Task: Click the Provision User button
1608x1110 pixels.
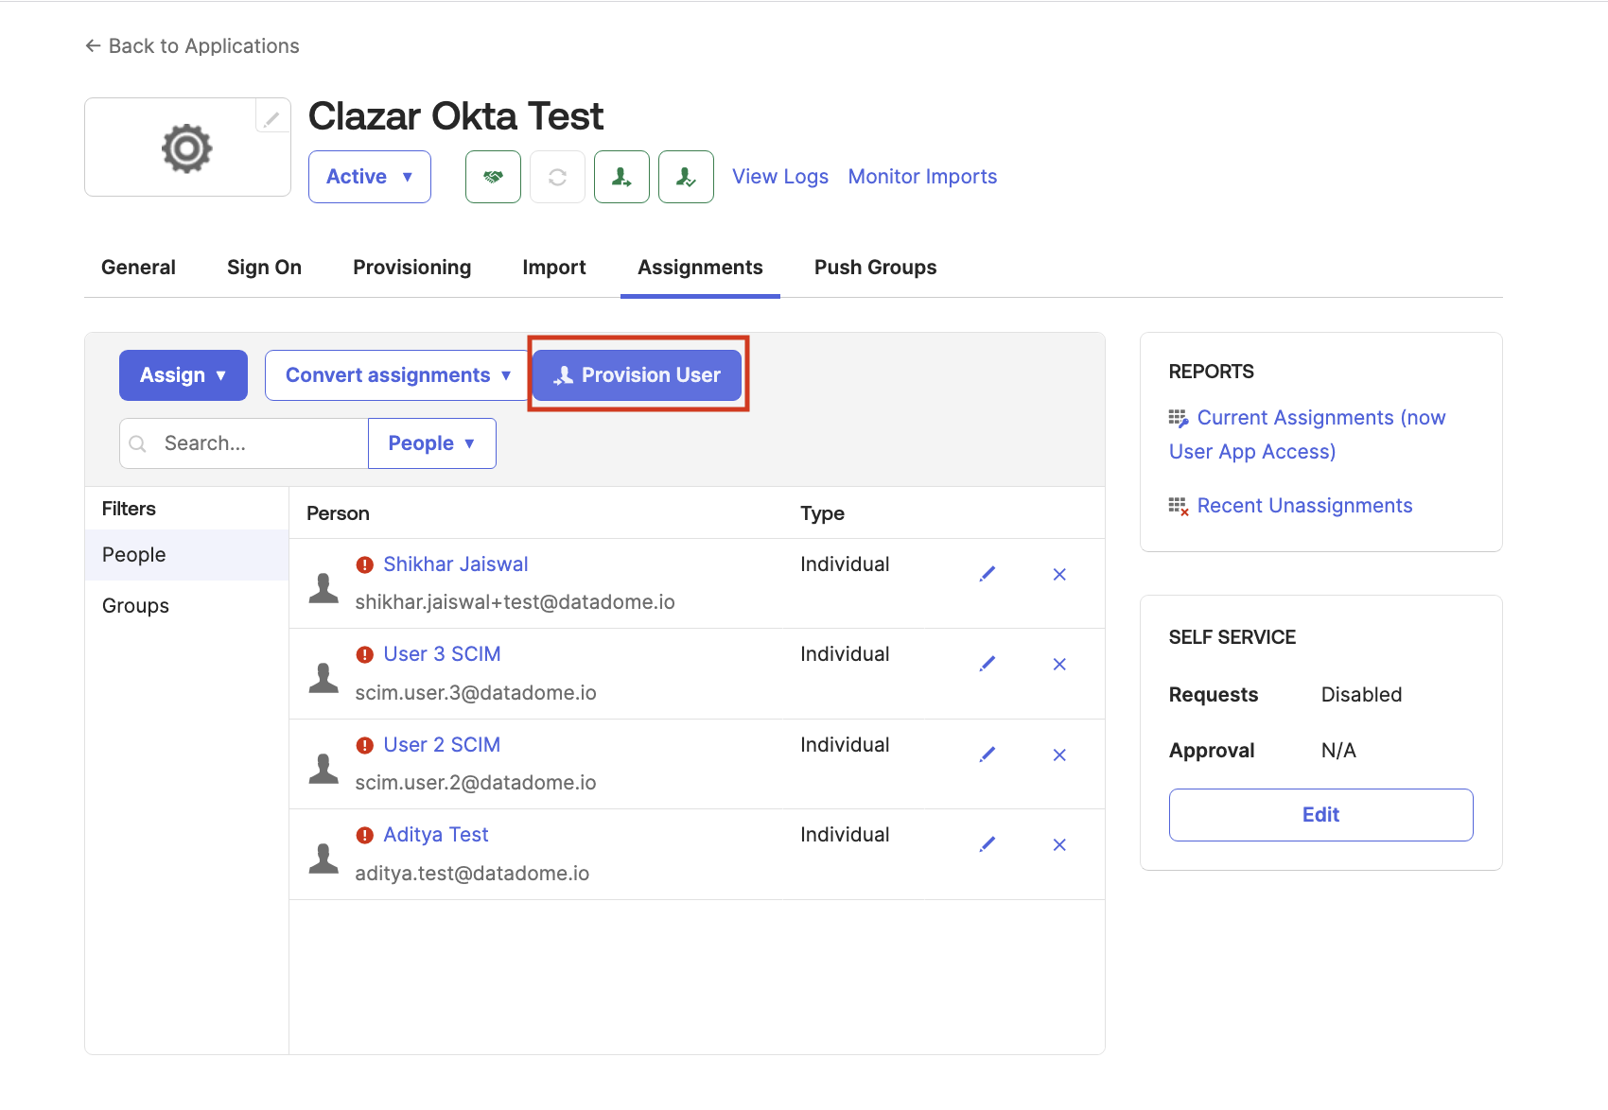Action: [638, 375]
